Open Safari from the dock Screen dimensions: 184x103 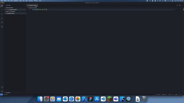click(72, 99)
